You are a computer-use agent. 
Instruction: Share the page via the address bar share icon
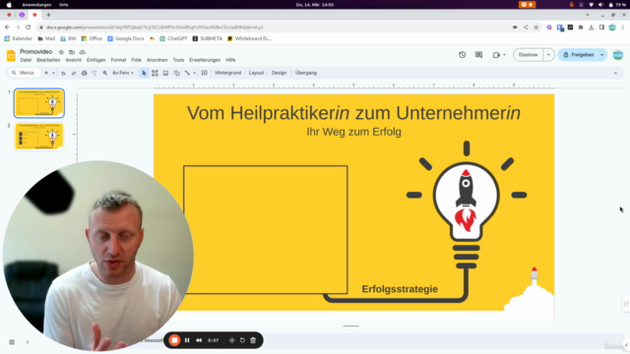[x=526, y=28]
